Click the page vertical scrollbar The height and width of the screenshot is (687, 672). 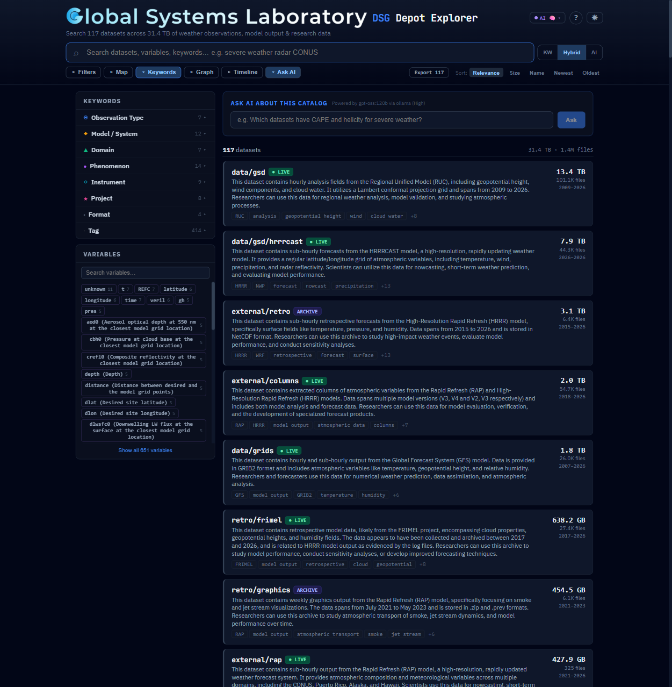670,28
